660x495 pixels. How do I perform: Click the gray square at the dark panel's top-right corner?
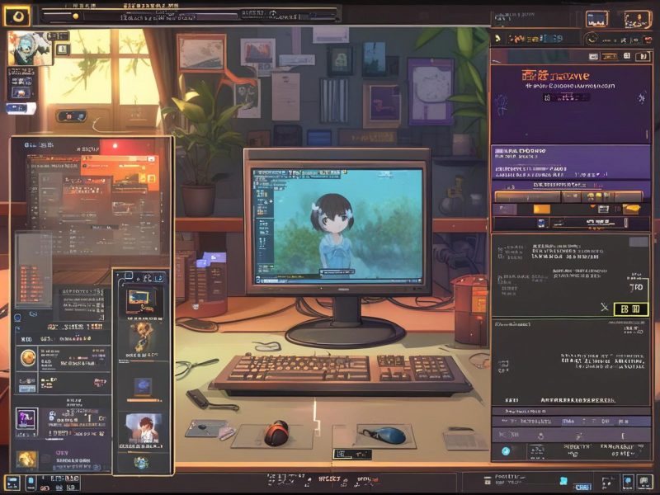click(639, 242)
